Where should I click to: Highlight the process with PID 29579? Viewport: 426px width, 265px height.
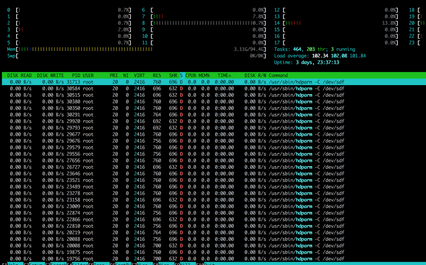pyautogui.click(x=214, y=147)
